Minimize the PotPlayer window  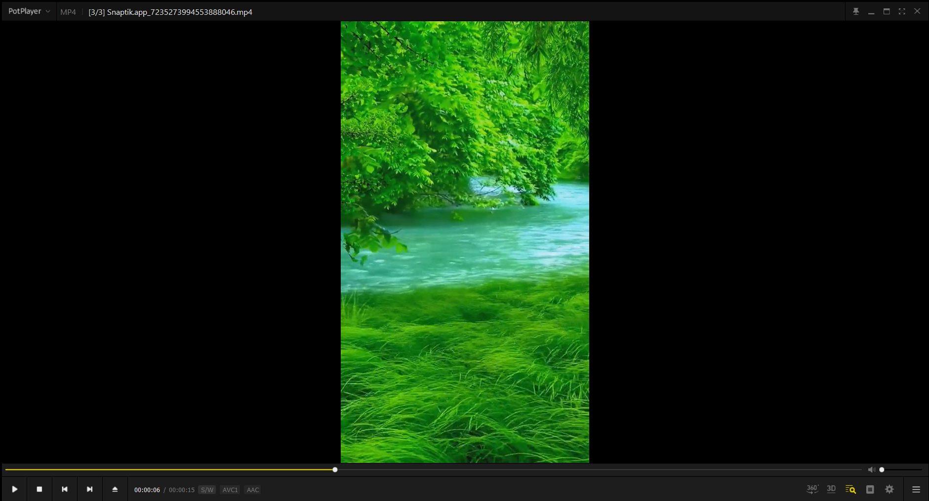pos(871,11)
